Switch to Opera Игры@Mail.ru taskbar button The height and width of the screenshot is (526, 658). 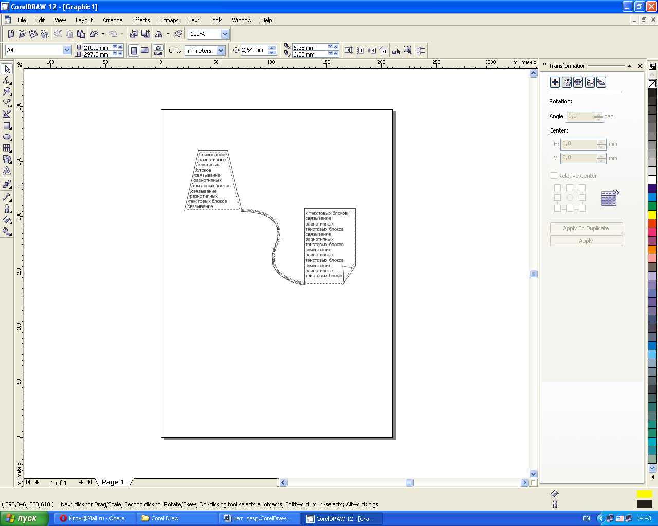pyautogui.click(x=94, y=518)
